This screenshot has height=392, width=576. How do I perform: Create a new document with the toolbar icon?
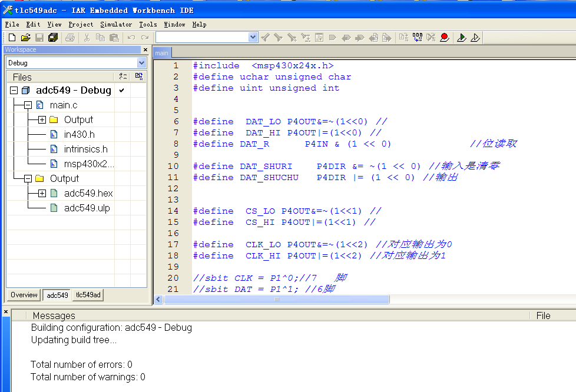[12, 37]
